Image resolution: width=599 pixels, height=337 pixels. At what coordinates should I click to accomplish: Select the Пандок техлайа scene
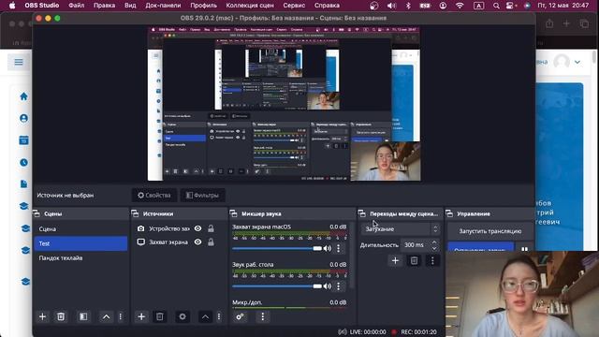tap(80, 258)
